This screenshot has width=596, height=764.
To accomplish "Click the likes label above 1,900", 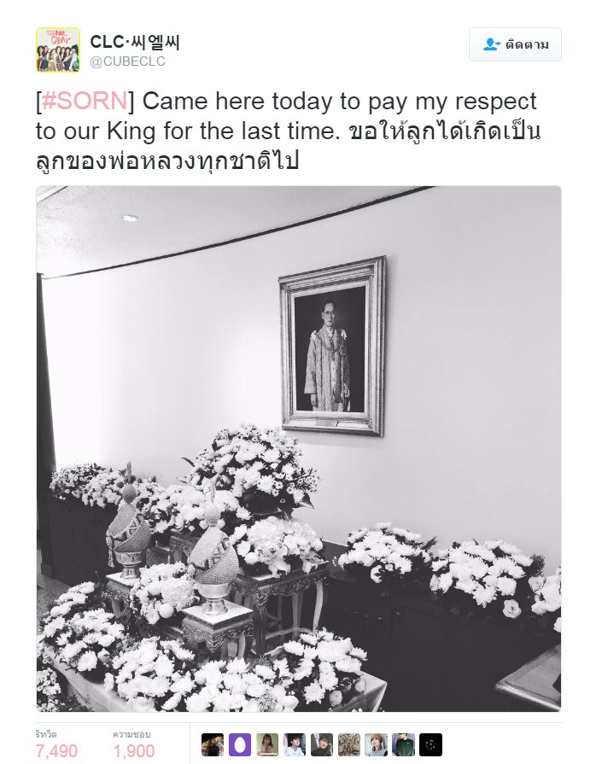I will pos(131,734).
